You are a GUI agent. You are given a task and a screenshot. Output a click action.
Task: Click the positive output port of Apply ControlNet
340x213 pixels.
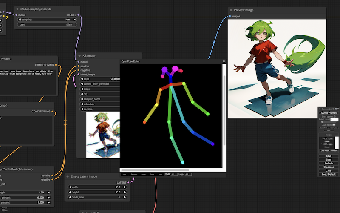[52, 176]
